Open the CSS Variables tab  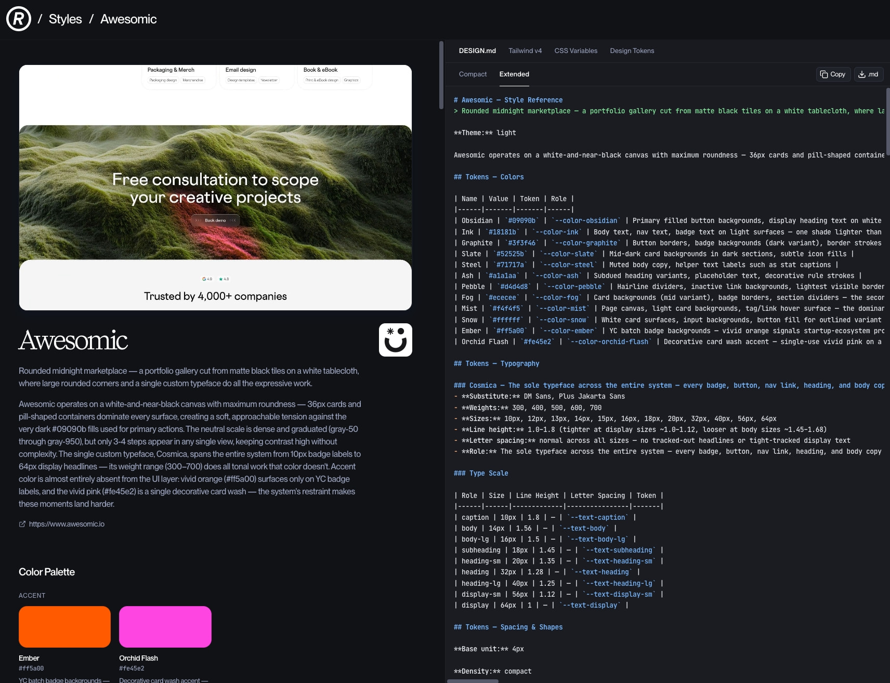[576, 51]
